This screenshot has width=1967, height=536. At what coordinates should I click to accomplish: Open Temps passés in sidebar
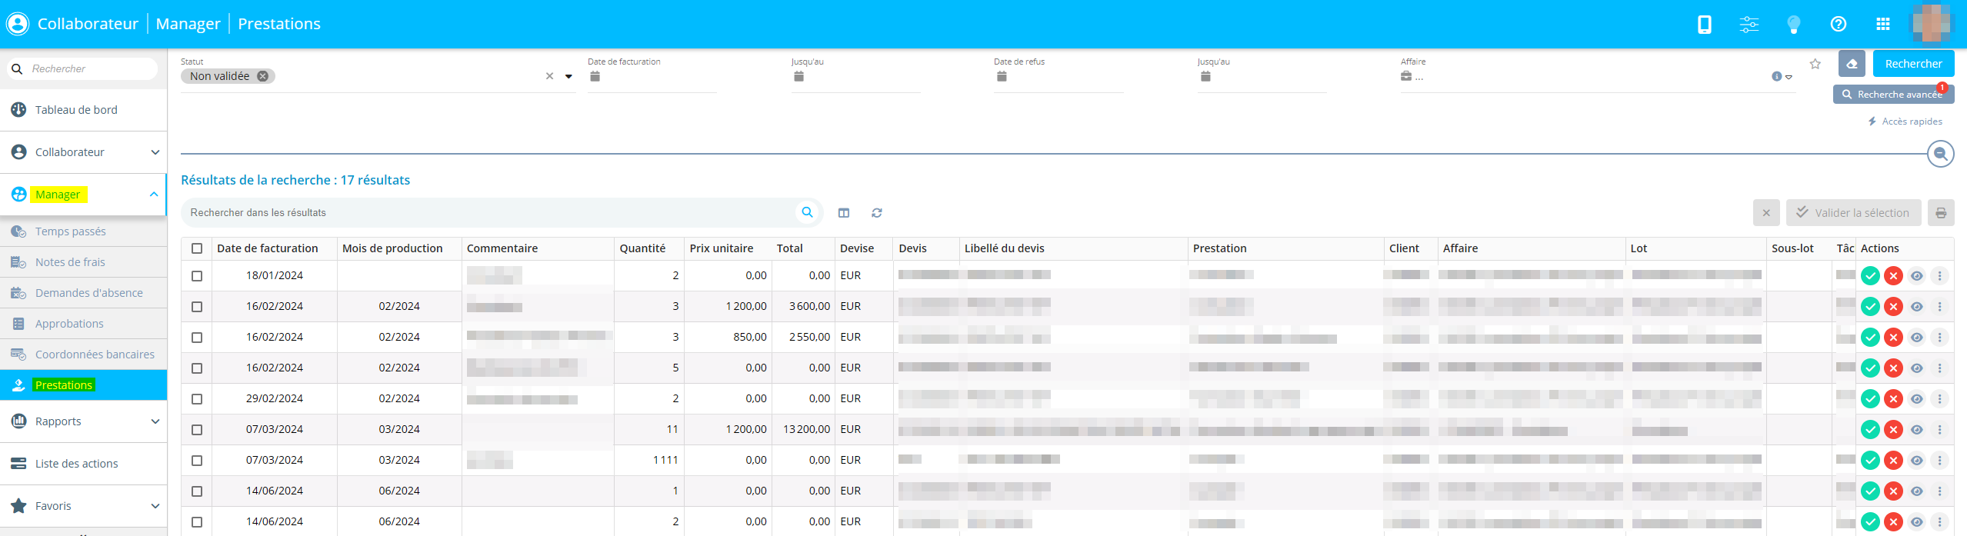71,231
